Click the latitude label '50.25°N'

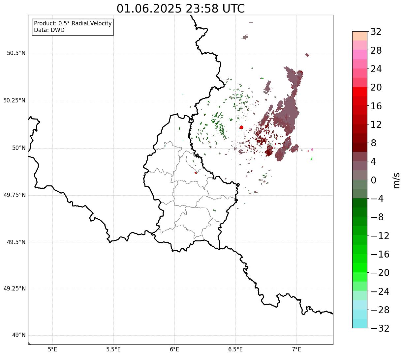pos(15,100)
